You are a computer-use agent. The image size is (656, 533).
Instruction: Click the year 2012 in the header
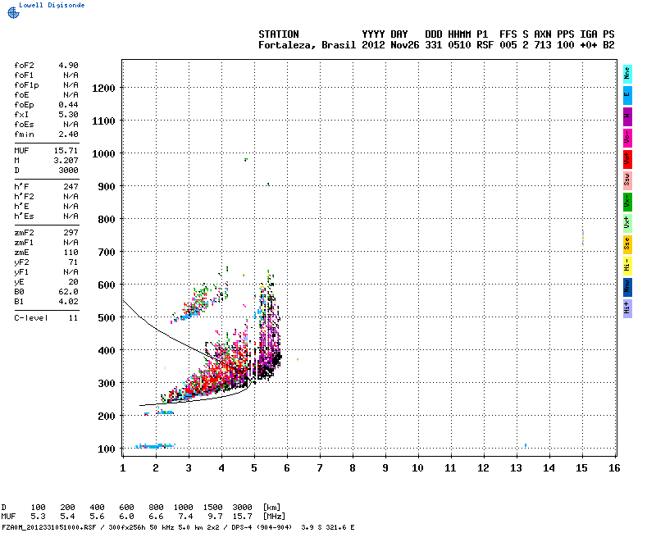373,45
